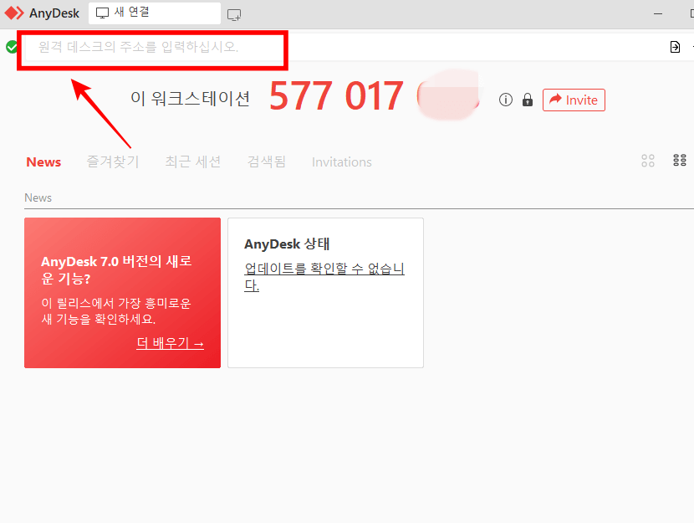Viewport: 694px width, 523px height.
Task: Select the News tab
Action: click(43, 162)
